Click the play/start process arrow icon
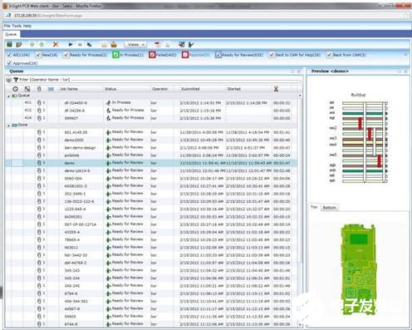 [71, 44]
